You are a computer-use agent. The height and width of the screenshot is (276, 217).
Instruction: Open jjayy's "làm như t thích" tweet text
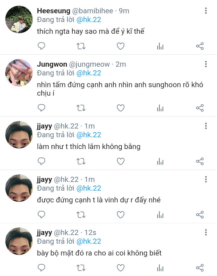[89, 147]
